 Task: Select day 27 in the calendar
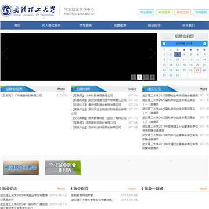pyautogui.click(x=197, y=70)
